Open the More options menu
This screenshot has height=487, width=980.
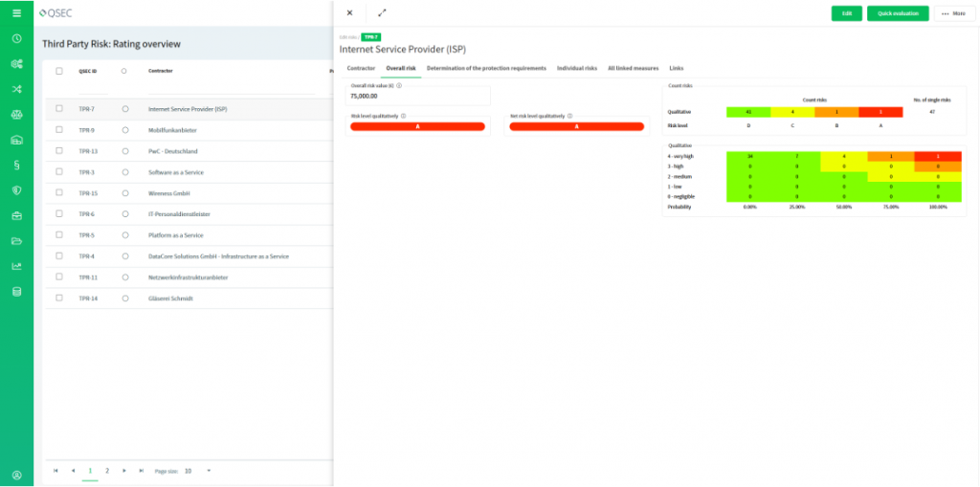point(952,13)
